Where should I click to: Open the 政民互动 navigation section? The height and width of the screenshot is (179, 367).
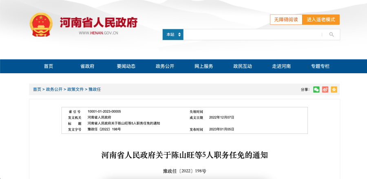[243, 66]
